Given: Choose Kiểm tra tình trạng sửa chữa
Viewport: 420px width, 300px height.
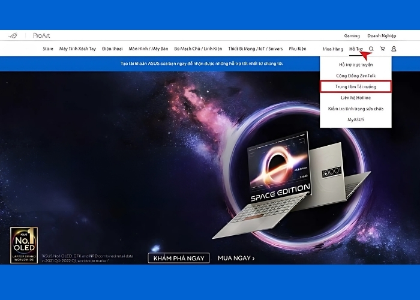Looking at the screenshot, I should click(356, 109).
